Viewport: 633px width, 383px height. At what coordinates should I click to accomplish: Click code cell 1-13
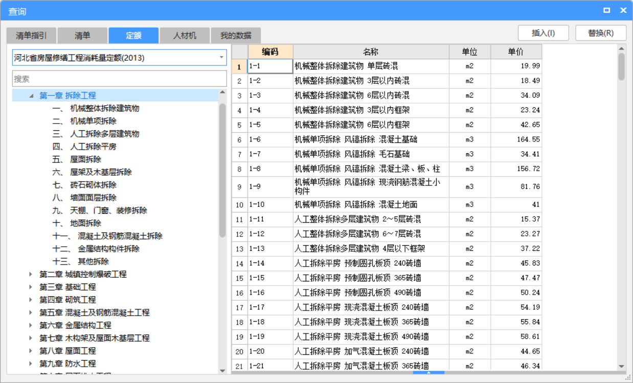click(270, 249)
